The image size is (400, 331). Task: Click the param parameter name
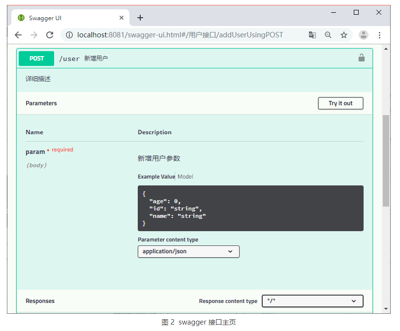pyautogui.click(x=35, y=152)
